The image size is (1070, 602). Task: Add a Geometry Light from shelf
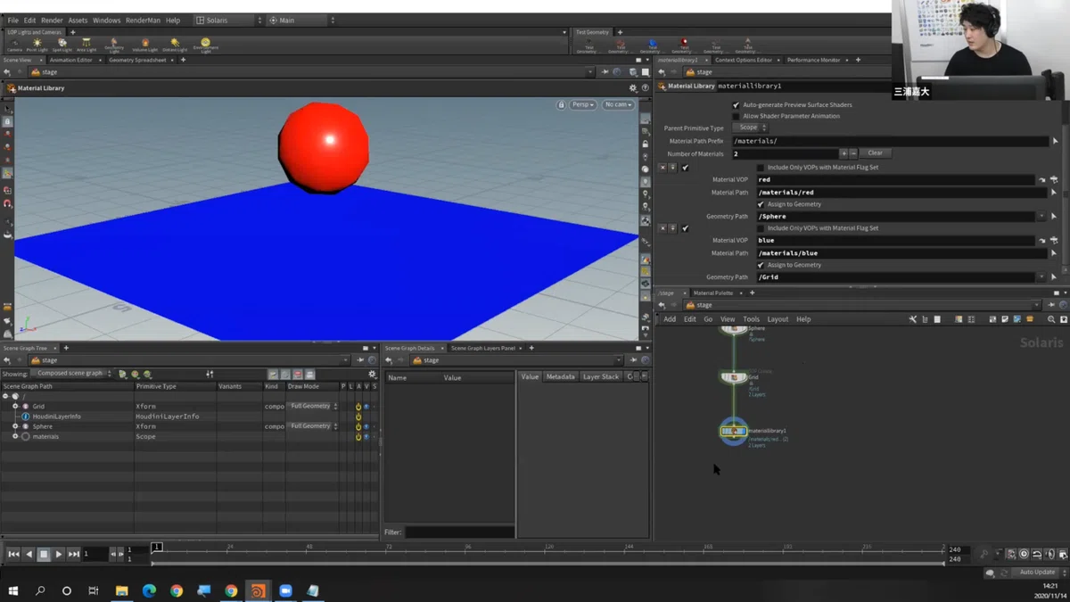point(114,45)
